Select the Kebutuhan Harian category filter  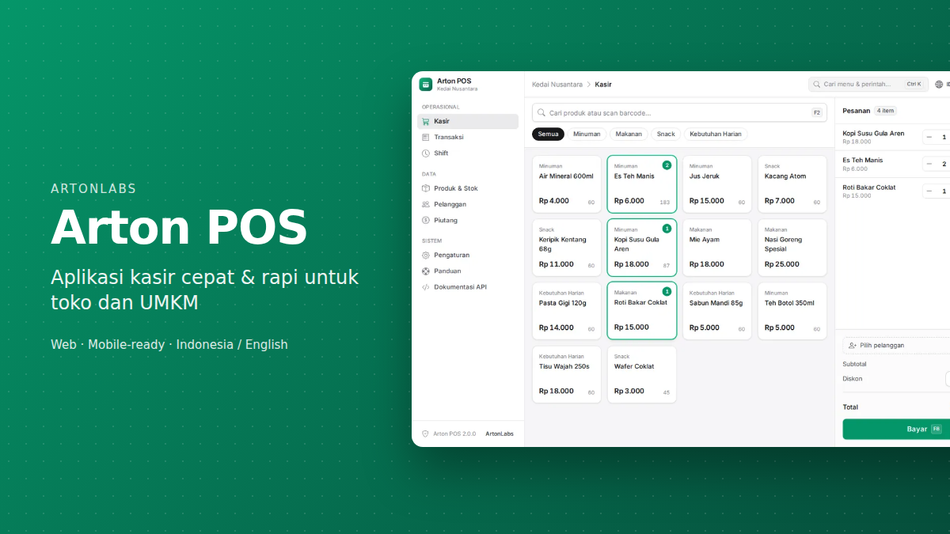(716, 134)
